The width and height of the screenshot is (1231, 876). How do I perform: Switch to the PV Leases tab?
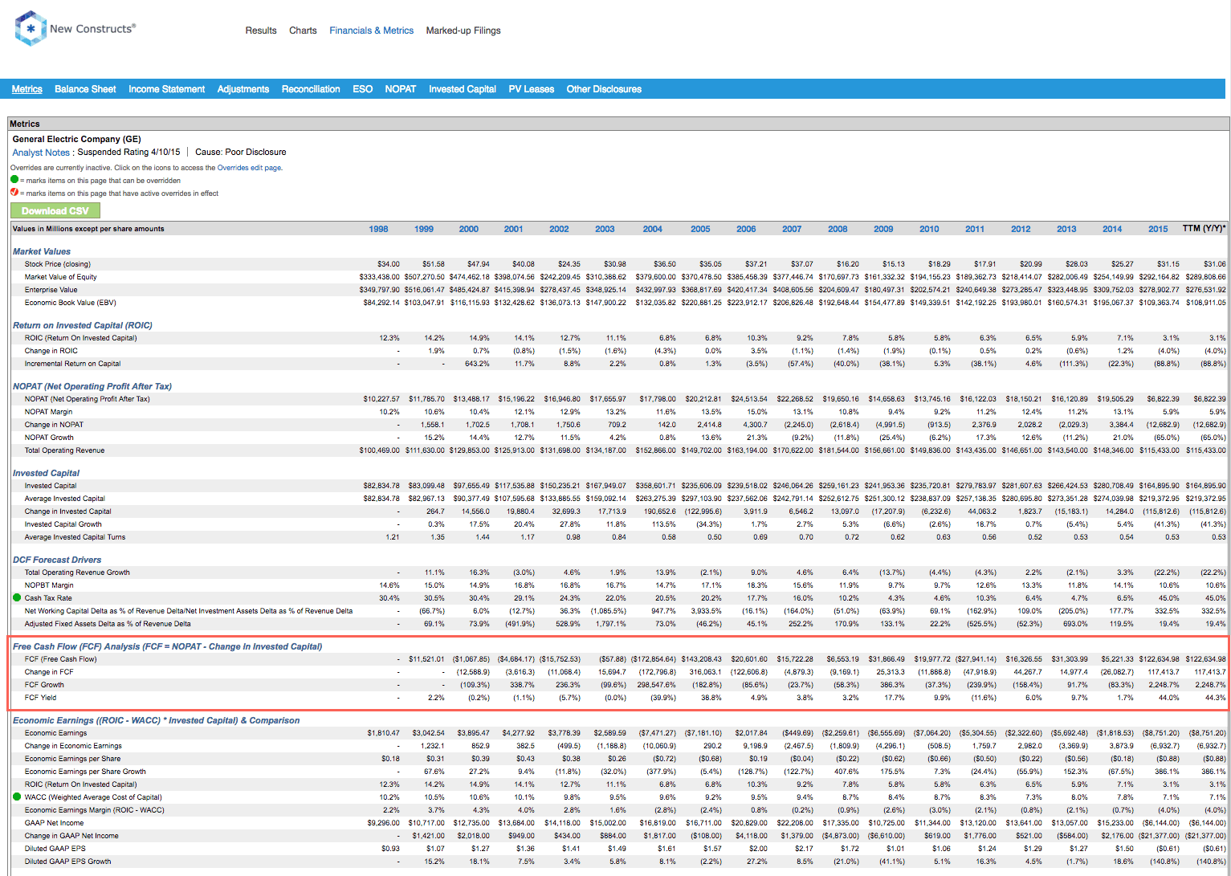(532, 89)
